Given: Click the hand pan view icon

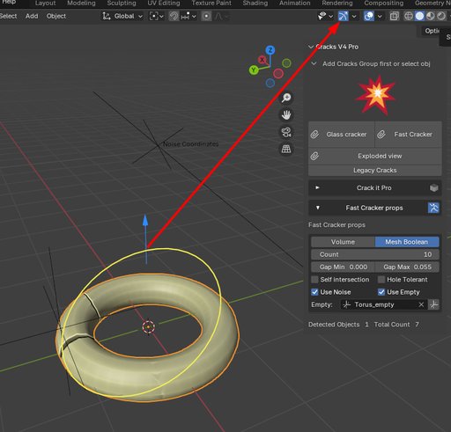Looking at the screenshot, I should [286, 114].
